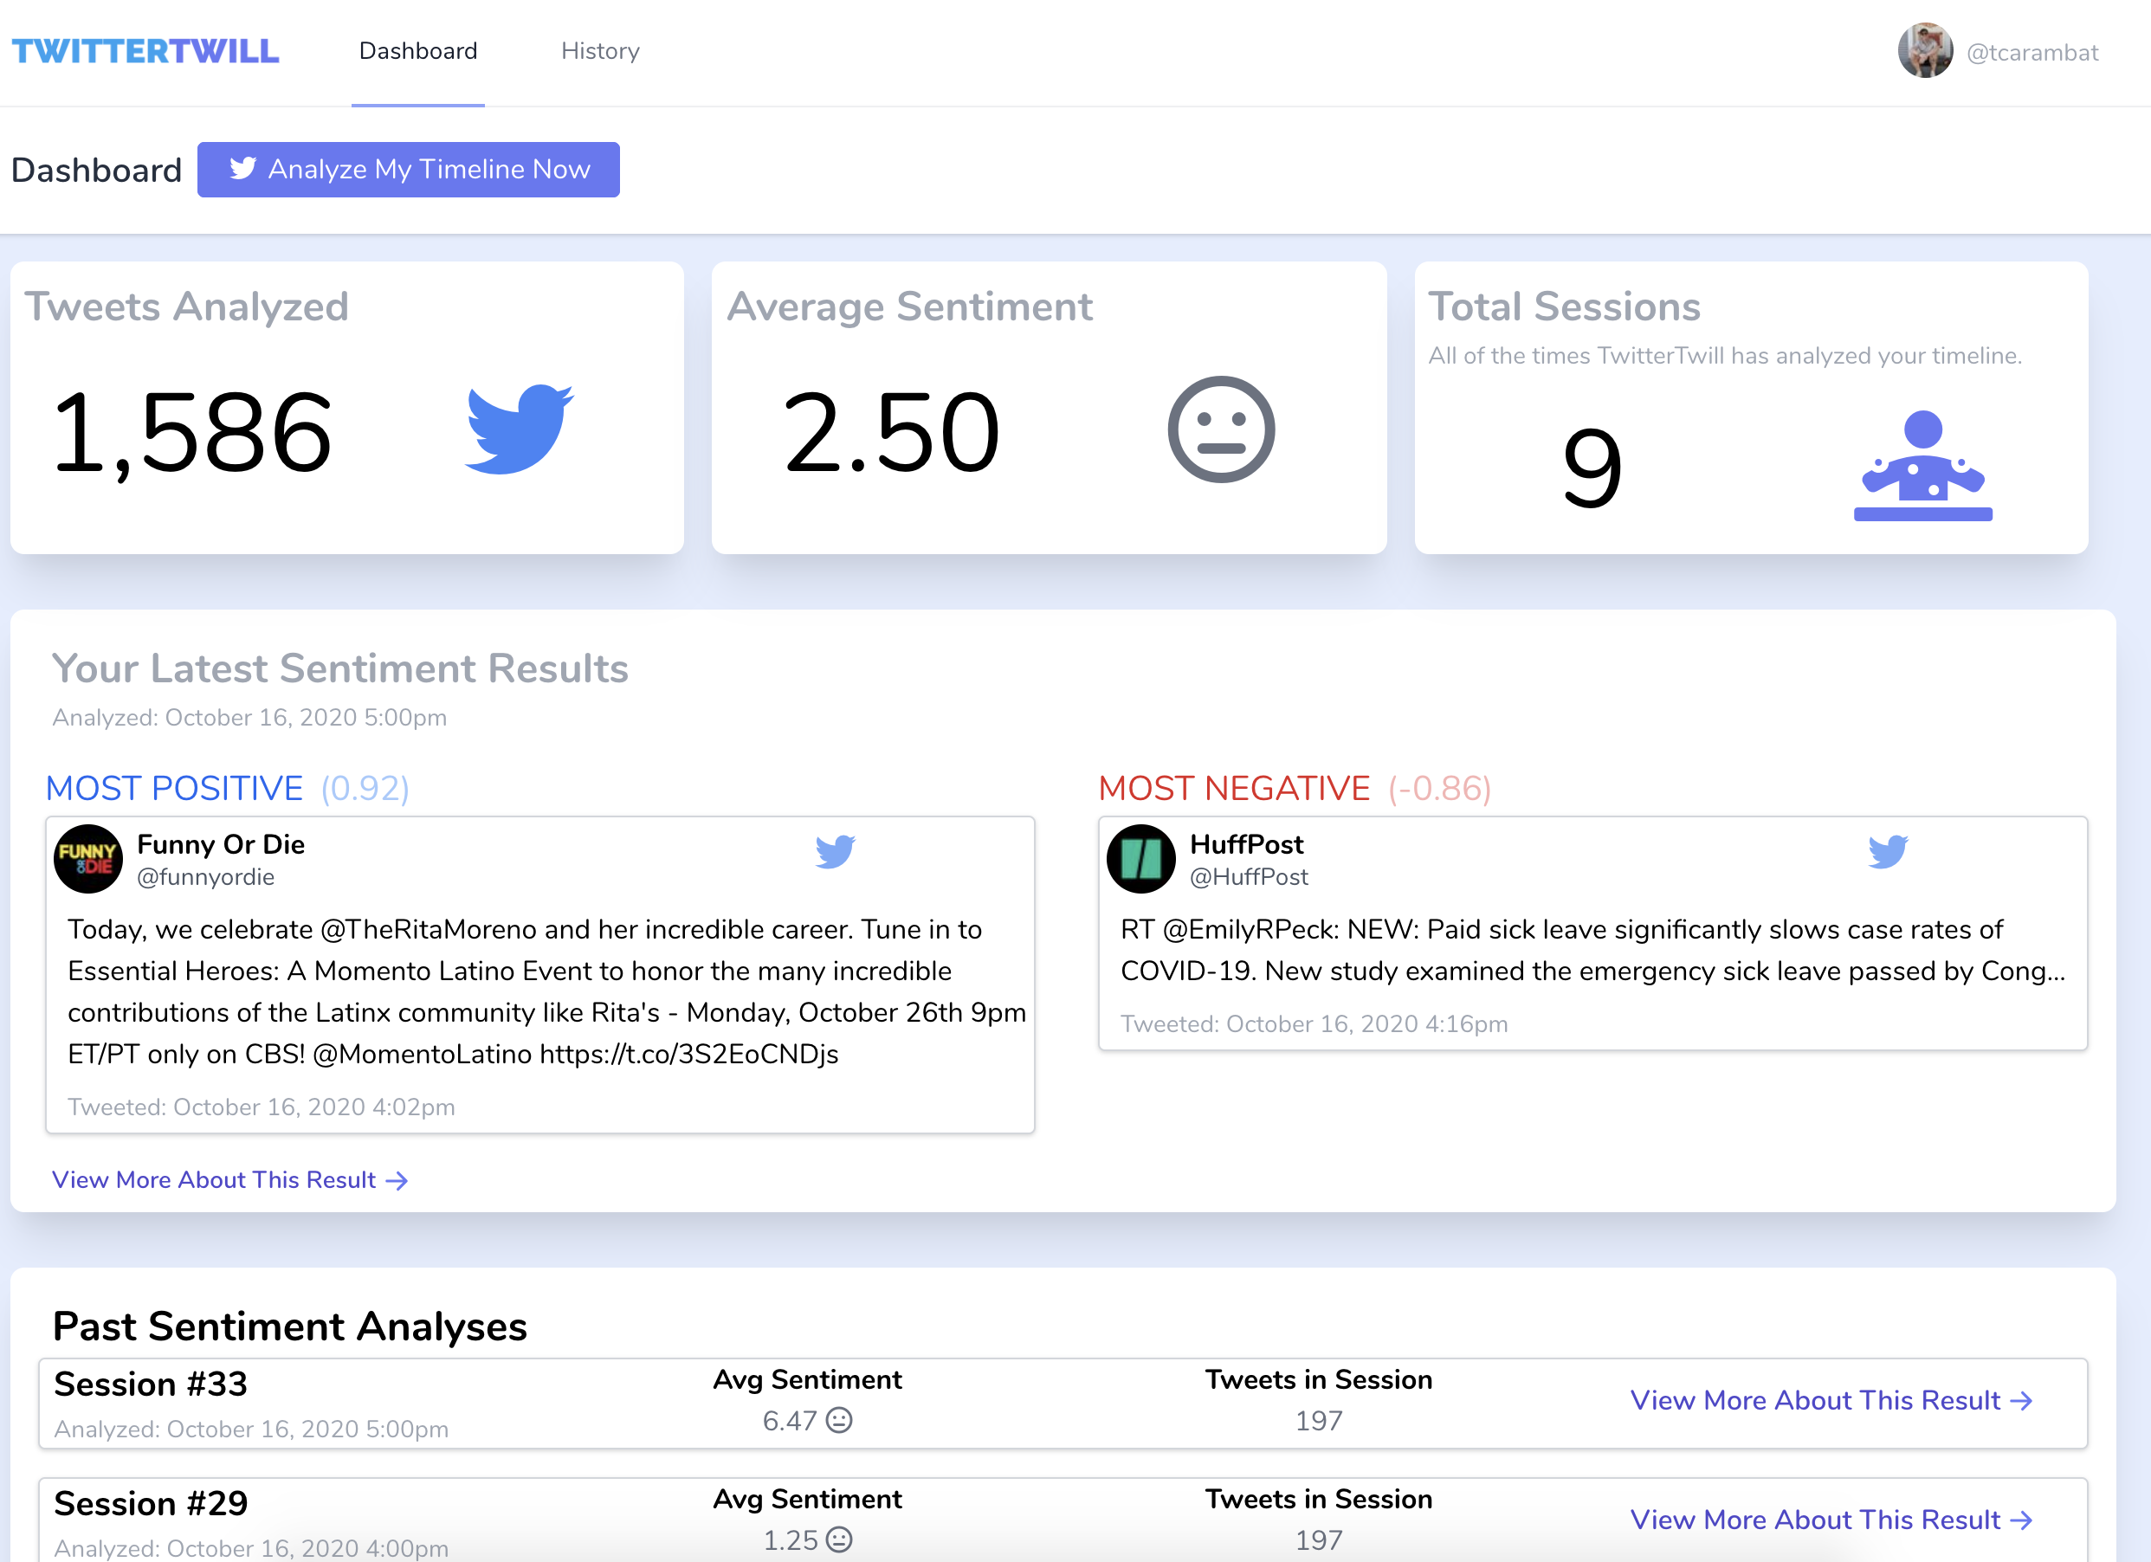Click the TwitterTwill logo
The height and width of the screenshot is (1562, 2151).
click(145, 51)
